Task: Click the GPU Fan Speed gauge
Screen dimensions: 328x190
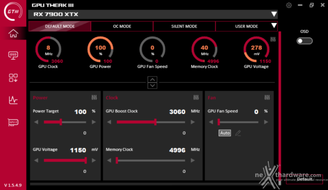Action: tap(153, 49)
